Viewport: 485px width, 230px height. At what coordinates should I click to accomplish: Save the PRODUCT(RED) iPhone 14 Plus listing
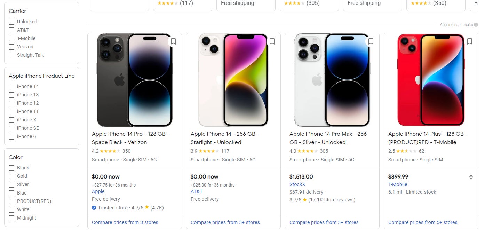click(470, 41)
